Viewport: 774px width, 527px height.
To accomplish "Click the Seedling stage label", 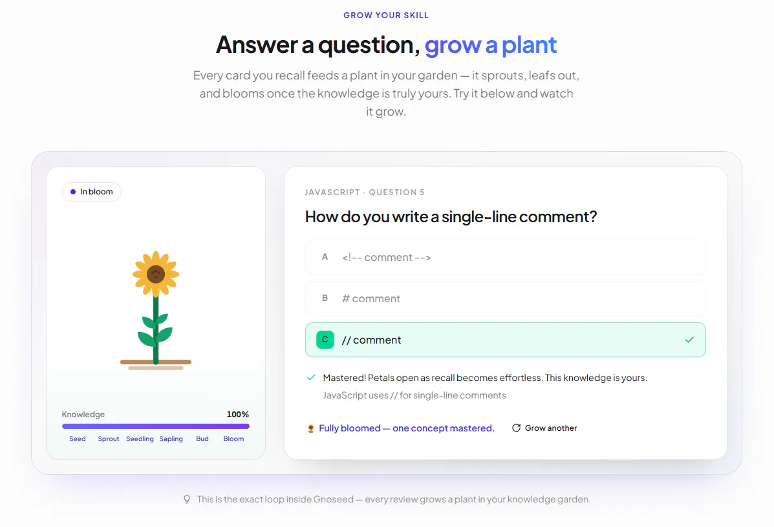I will pyautogui.click(x=140, y=439).
